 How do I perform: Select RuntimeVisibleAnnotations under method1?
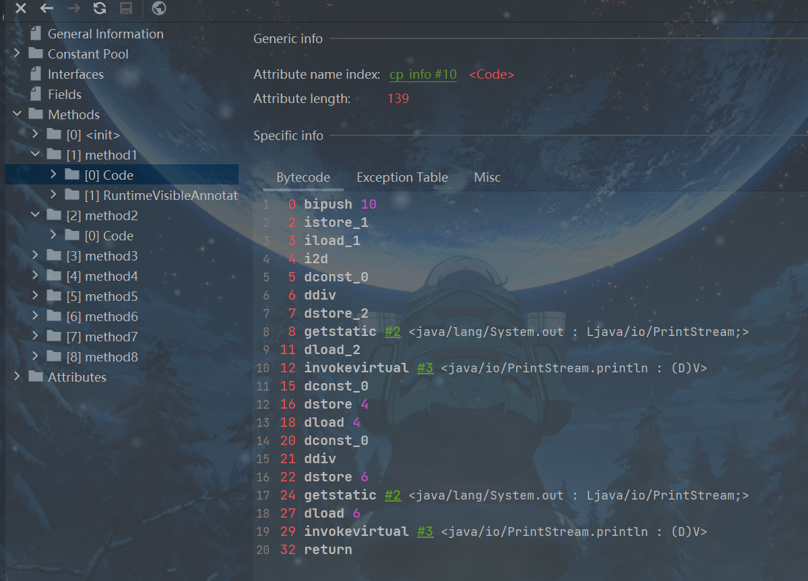coord(160,195)
